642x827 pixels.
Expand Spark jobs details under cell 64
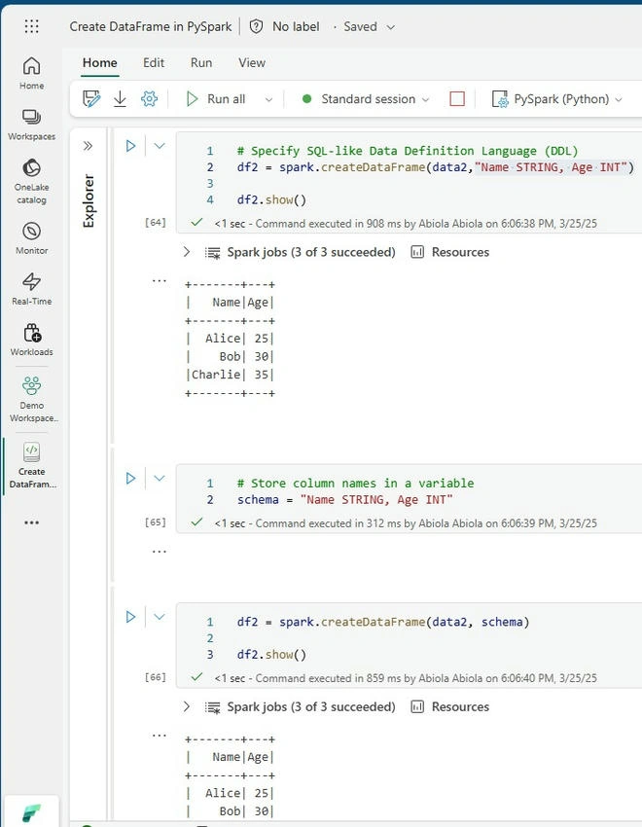pos(186,252)
